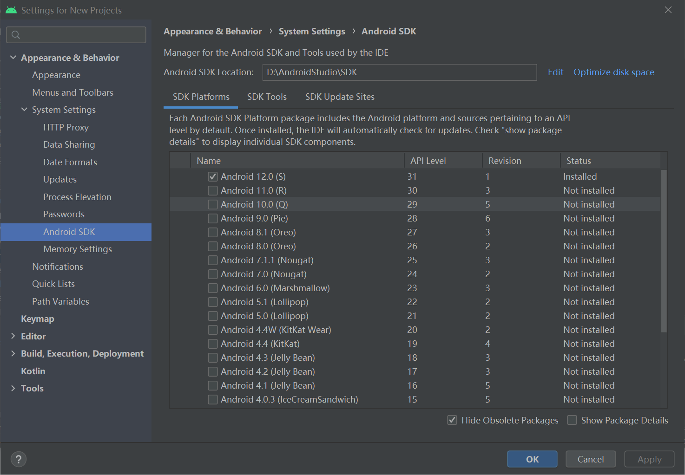Image resolution: width=685 pixels, height=475 pixels.
Task: Select Android 4.0.3 (IceCreamSandwich) row name
Action: pos(290,399)
